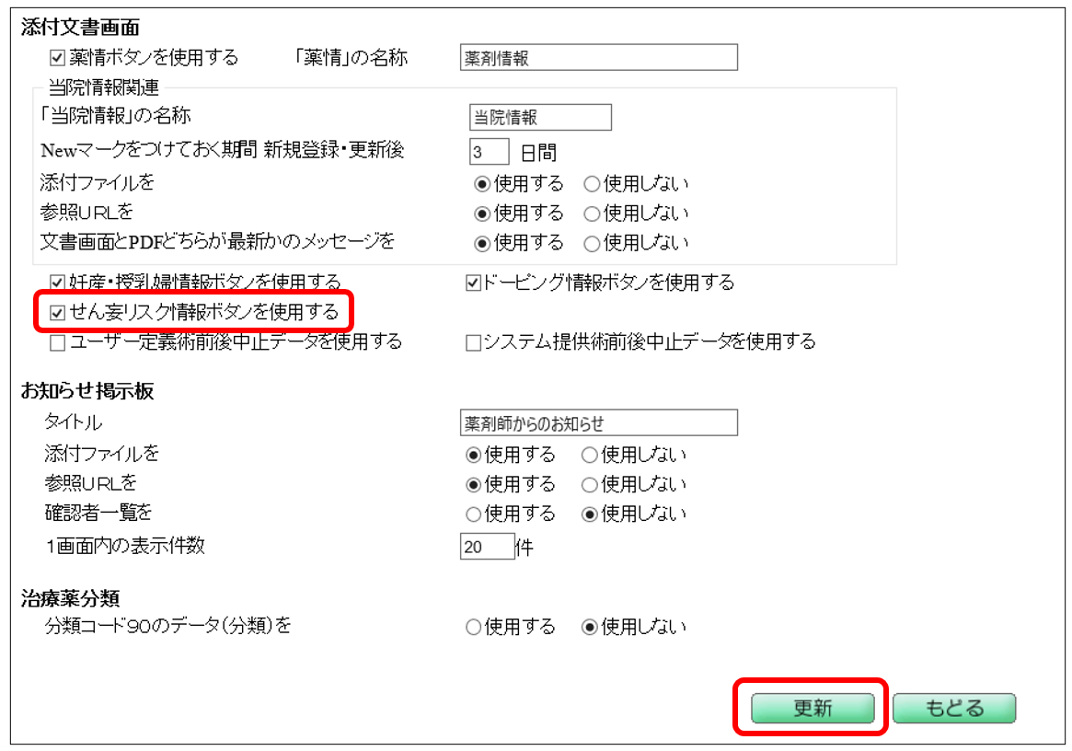1072x751 pixels.
Task: Click the Newマーク 日間 number field
Action: pos(489,151)
